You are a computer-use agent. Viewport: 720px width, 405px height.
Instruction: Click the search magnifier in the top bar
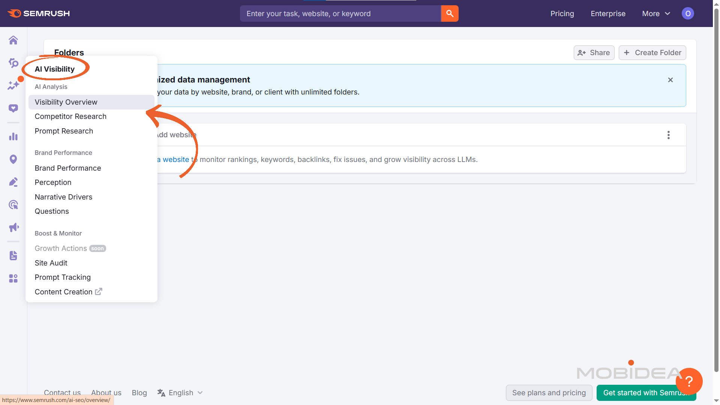450,13
